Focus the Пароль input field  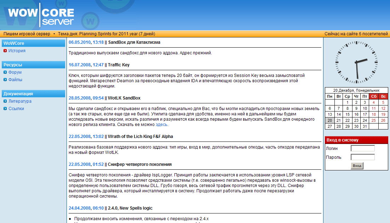[362, 157]
